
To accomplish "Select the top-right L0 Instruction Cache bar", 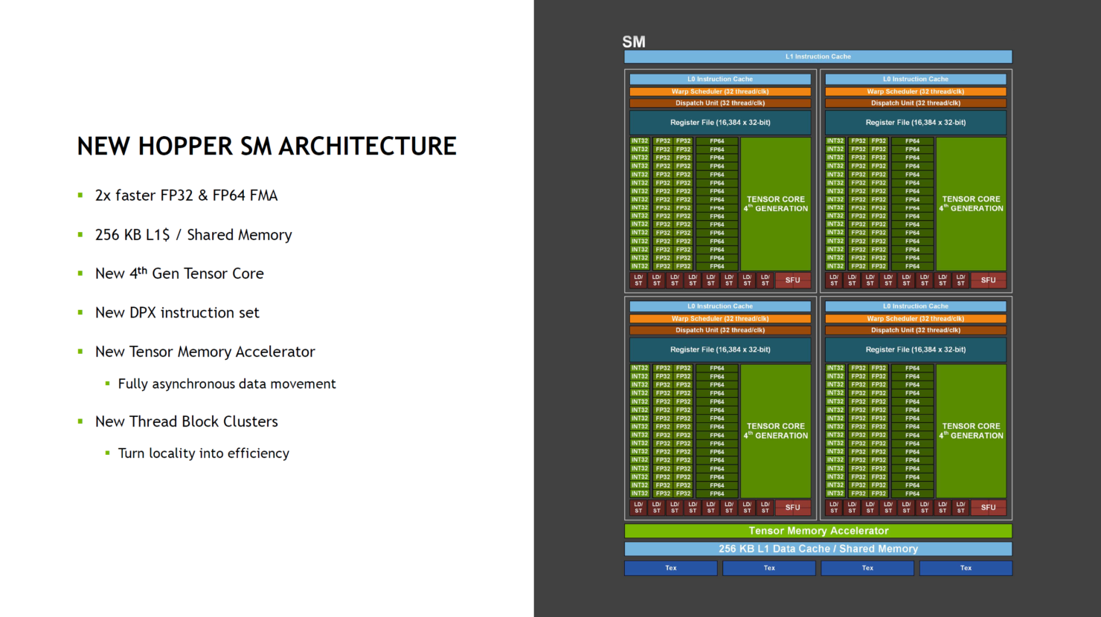I will pos(914,79).
